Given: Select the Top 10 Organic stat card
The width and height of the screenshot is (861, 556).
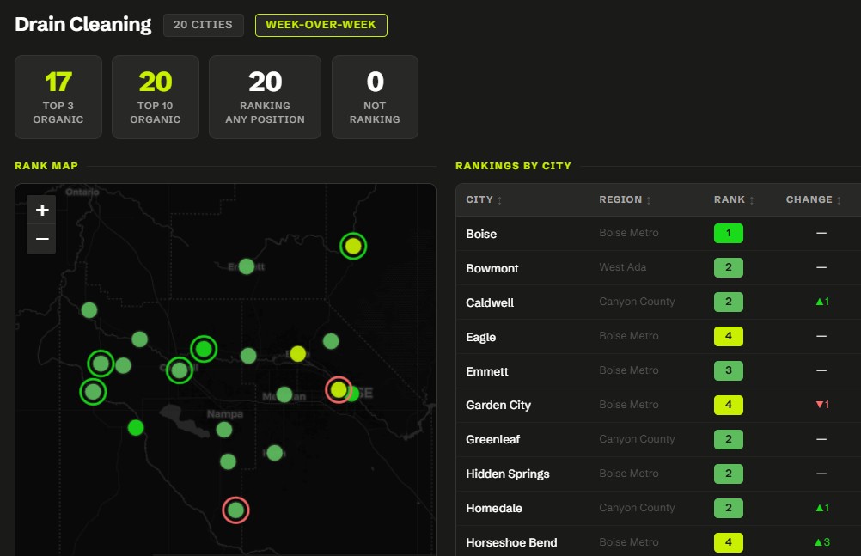Looking at the screenshot, I should (x=156, y=97).
